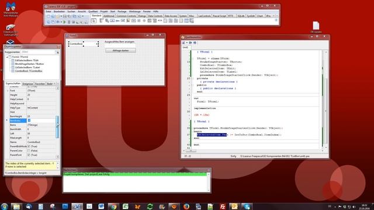The width and height of the screenshot is (374, 210).
Task: Click the edit field under Ausgewähltes Item anzeigen
Action: click(120, 45)
